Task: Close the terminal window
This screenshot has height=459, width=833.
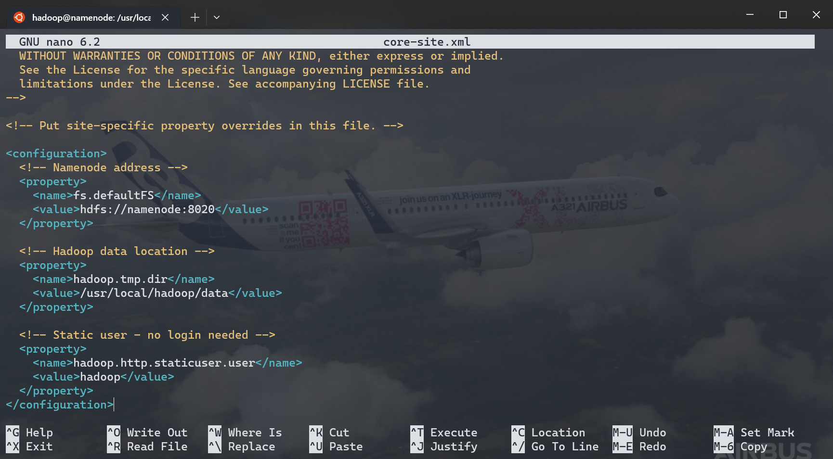Action: [x=816, y=15]
